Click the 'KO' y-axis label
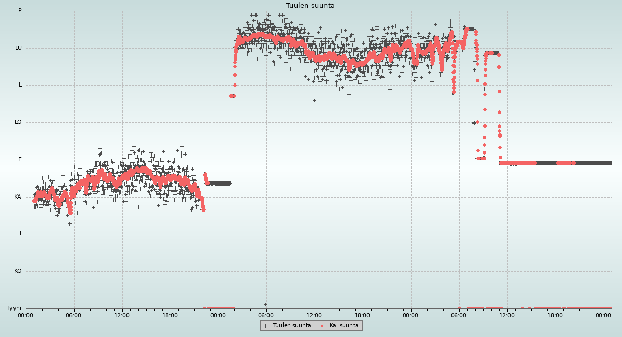The height and width of the screenshot is (337, 622). click(x=18, y=271)
